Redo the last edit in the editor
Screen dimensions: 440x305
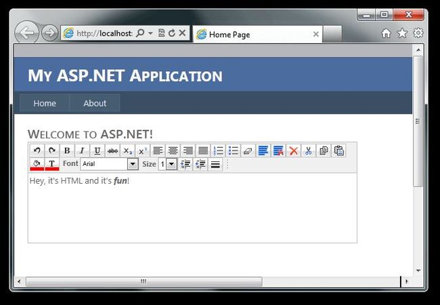click(x=52, y=150)
